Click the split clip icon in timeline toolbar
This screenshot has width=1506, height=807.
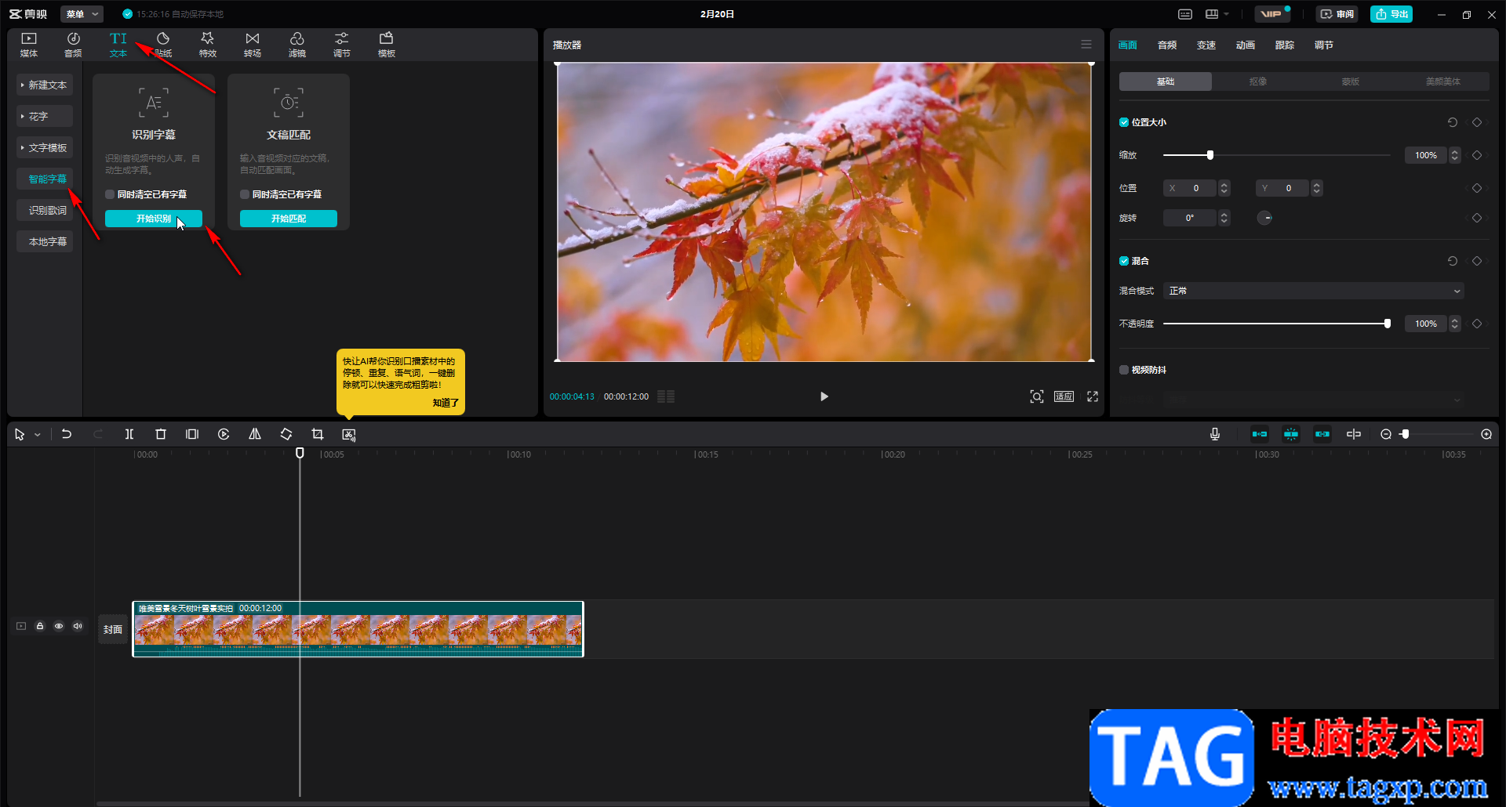(x=129, y=434)
